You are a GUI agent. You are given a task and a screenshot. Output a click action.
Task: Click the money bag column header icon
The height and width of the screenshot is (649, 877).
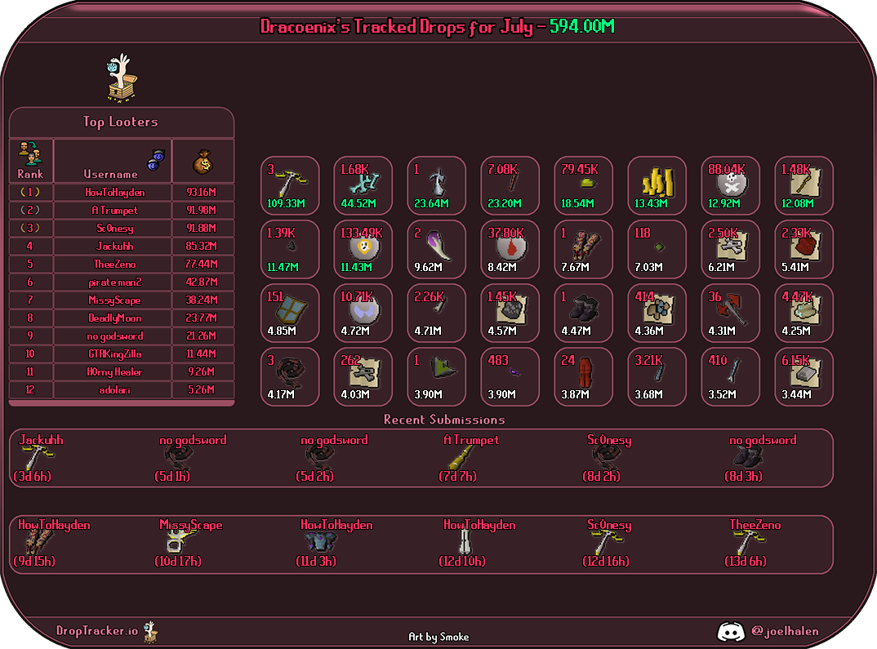(x=203, y=162)
